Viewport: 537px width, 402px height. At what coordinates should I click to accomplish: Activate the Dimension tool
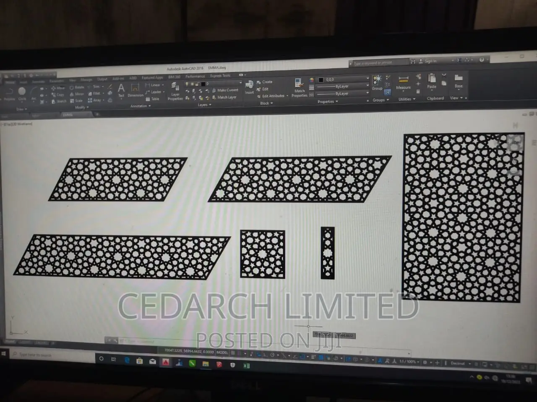[x=135, y=90]
